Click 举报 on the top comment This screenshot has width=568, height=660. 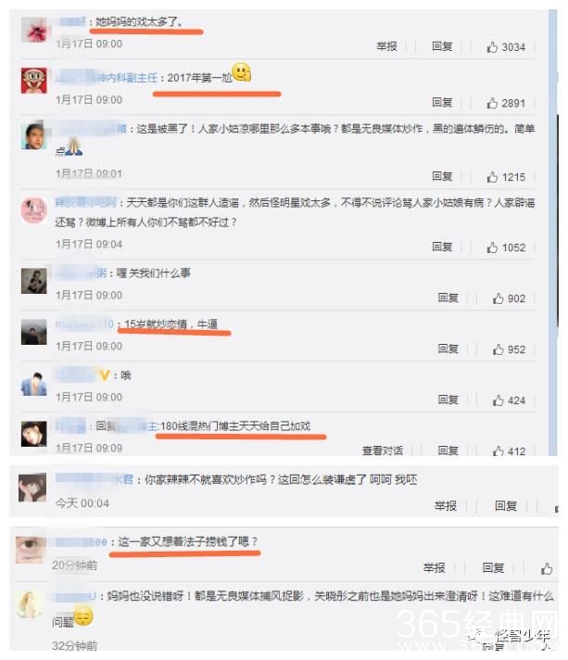coord(386,46)
